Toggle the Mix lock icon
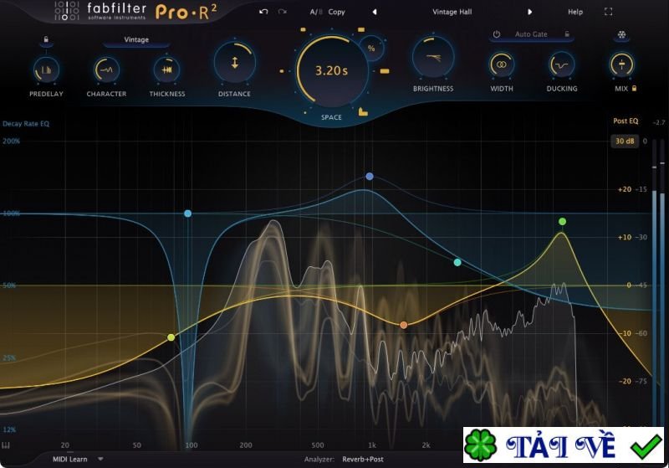The height and width of the screenshot is (468, 669). click(x=634, y=89)
